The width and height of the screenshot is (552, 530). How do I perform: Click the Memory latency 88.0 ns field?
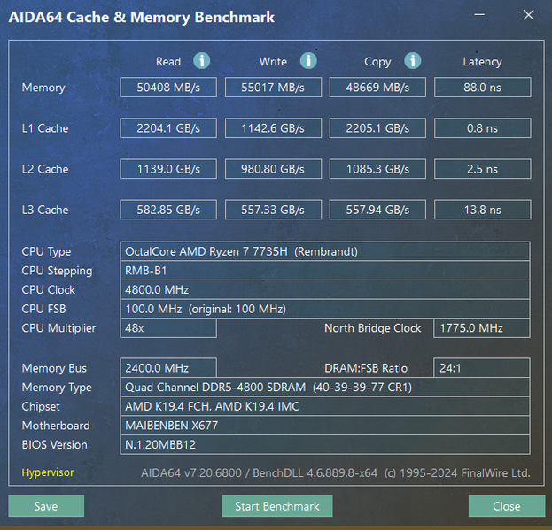click(x=483, y=88)
